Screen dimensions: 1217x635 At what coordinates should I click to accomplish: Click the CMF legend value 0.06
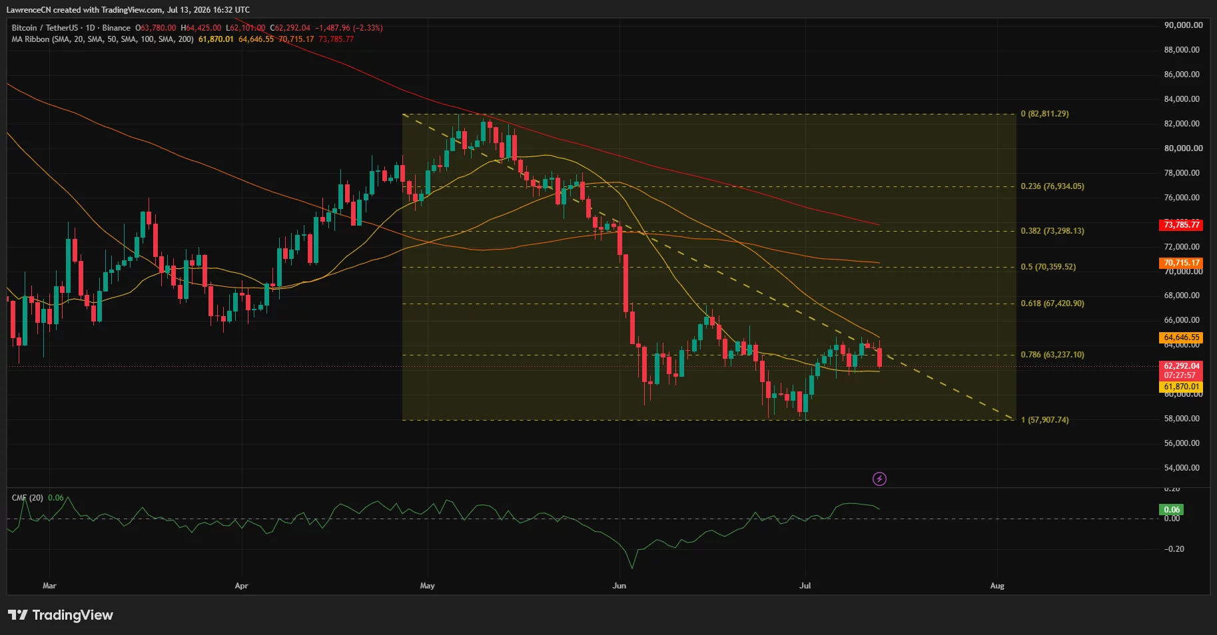pos(56,498)
